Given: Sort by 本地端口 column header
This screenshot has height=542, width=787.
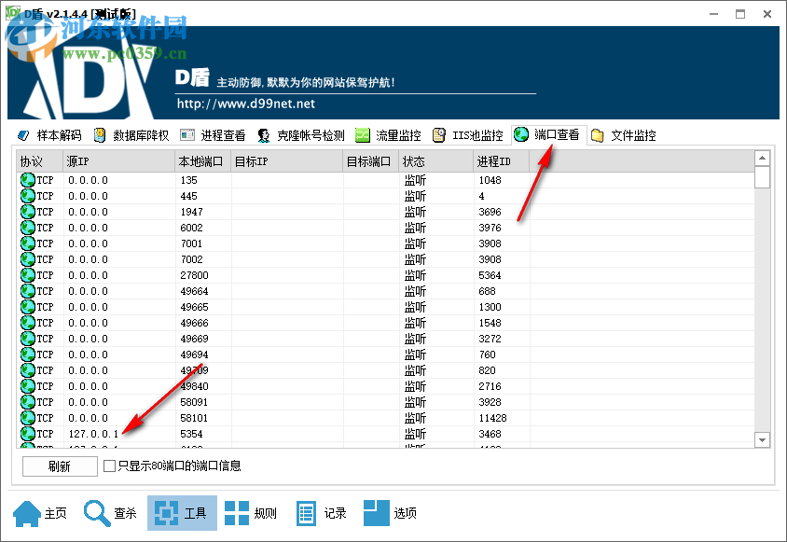Looking at the screenshot, I should pyautogui.click(x=203, y=161).
